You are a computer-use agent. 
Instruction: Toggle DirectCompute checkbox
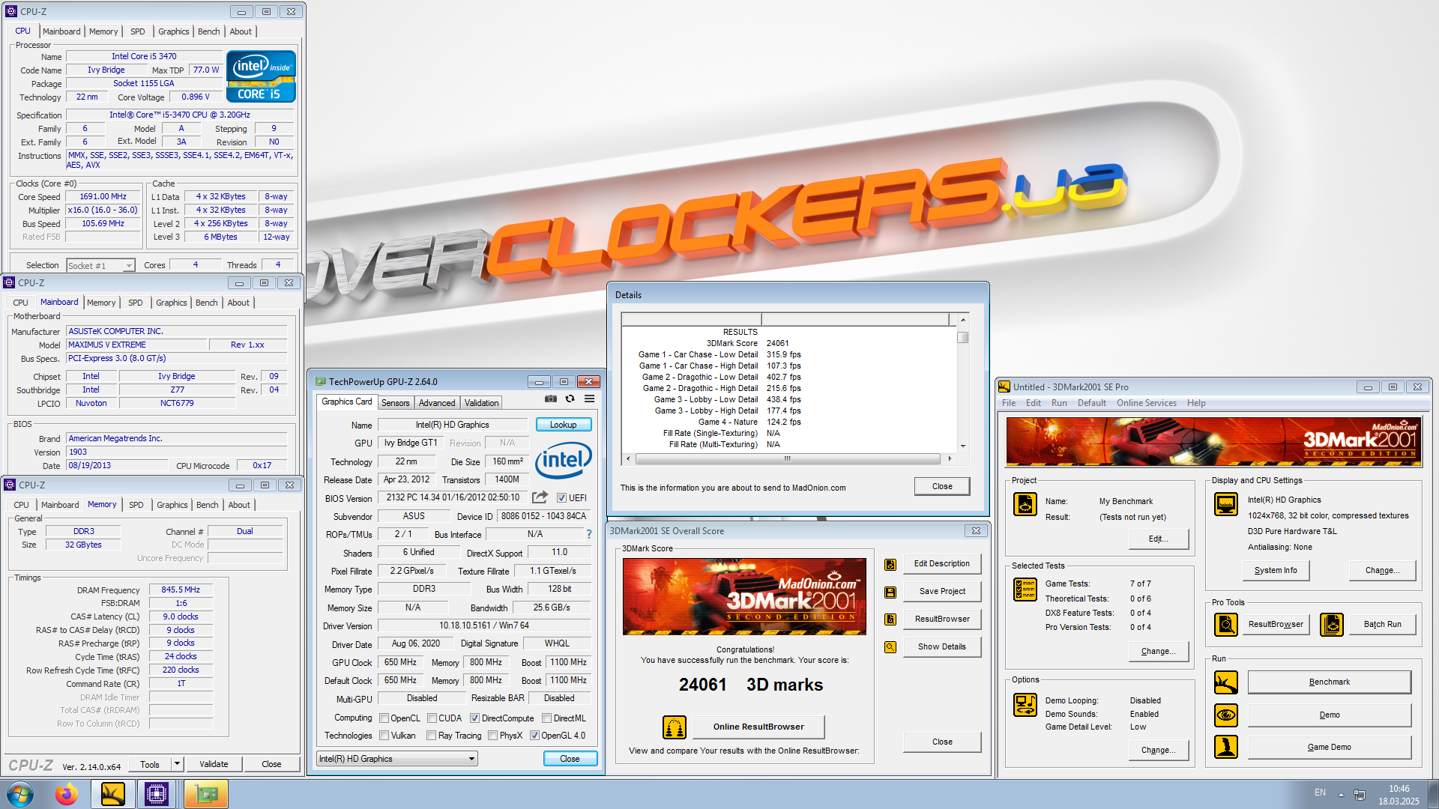(x=474, y=718)
